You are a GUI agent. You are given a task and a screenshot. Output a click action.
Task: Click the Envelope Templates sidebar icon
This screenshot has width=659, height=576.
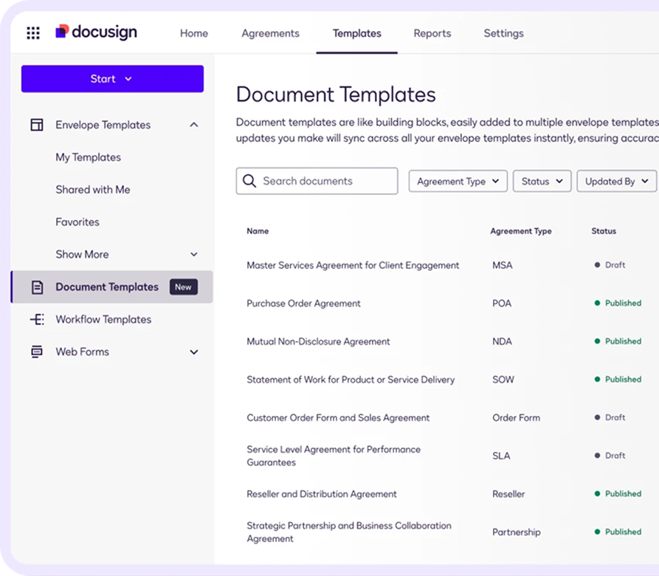37,125
